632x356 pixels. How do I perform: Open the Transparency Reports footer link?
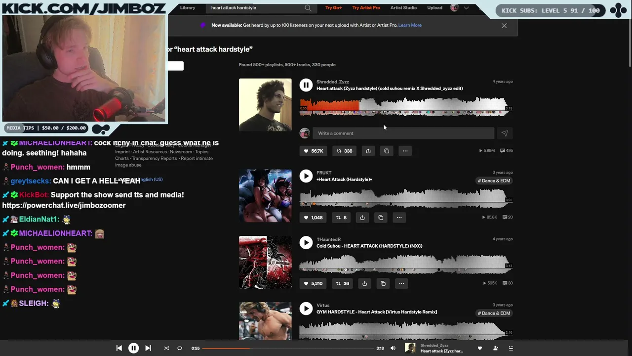(154, 158)
